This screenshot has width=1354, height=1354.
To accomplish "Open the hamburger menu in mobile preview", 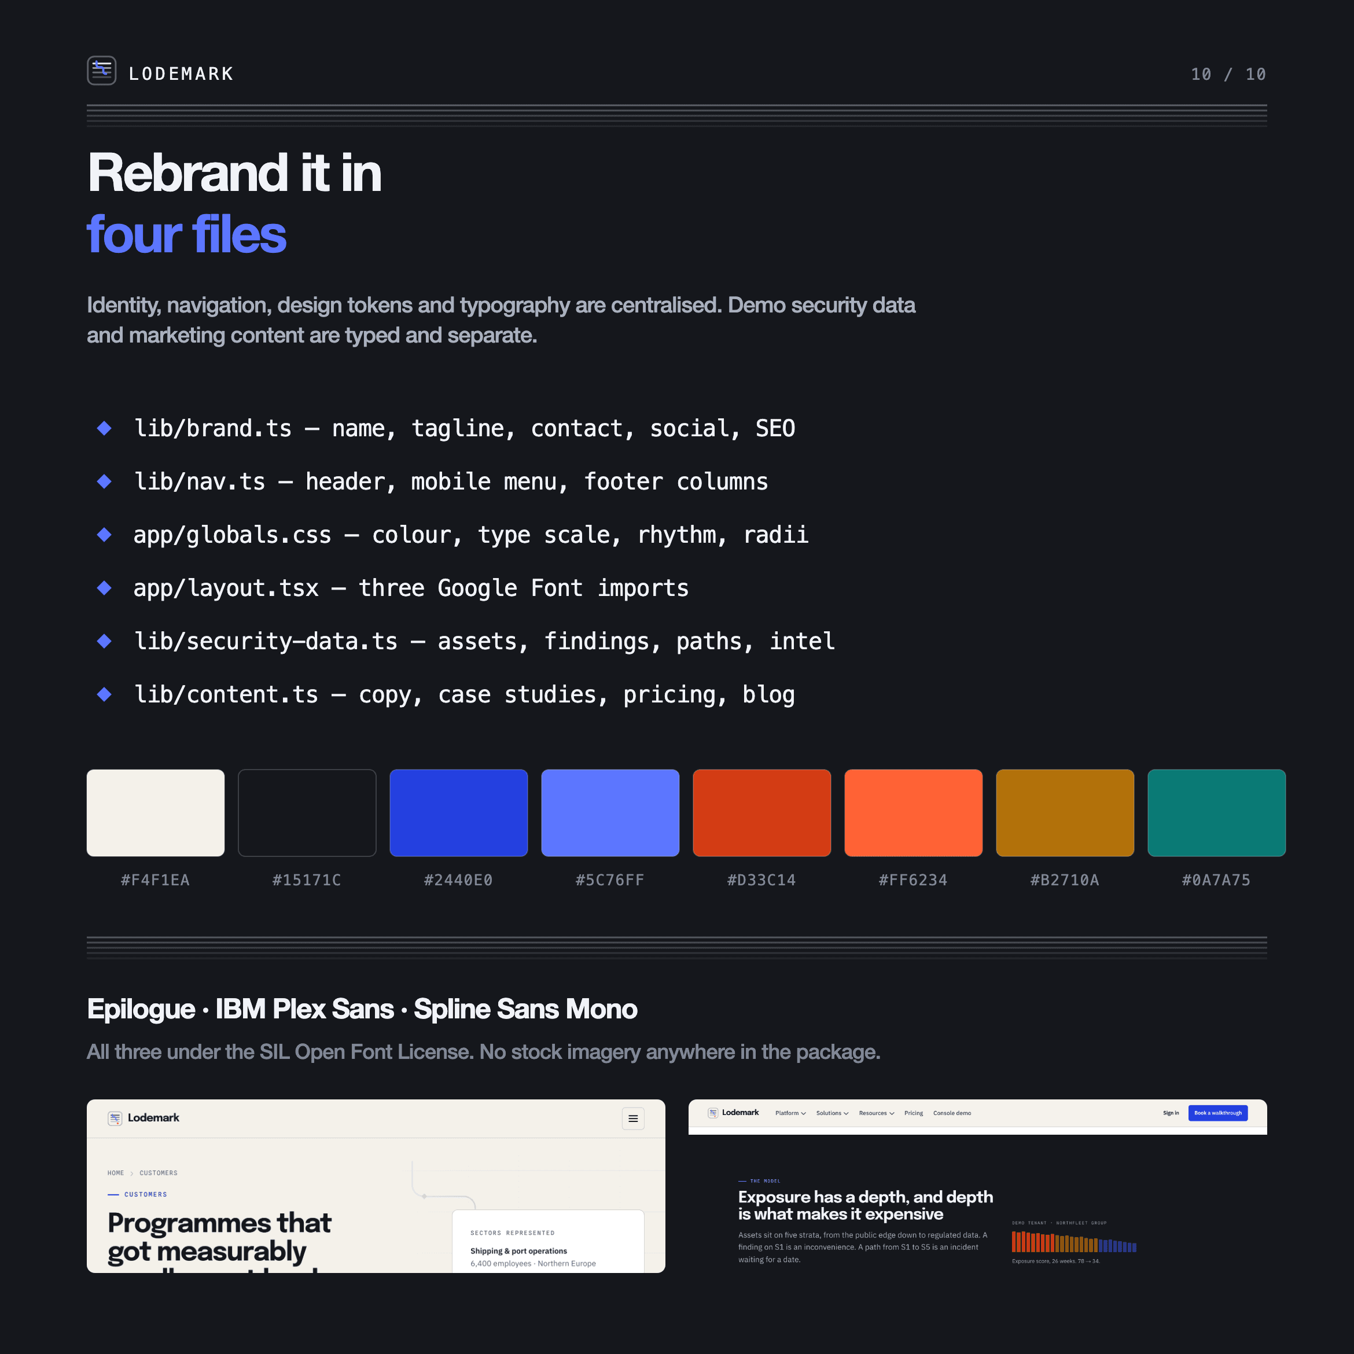I will coord(633,1118).
